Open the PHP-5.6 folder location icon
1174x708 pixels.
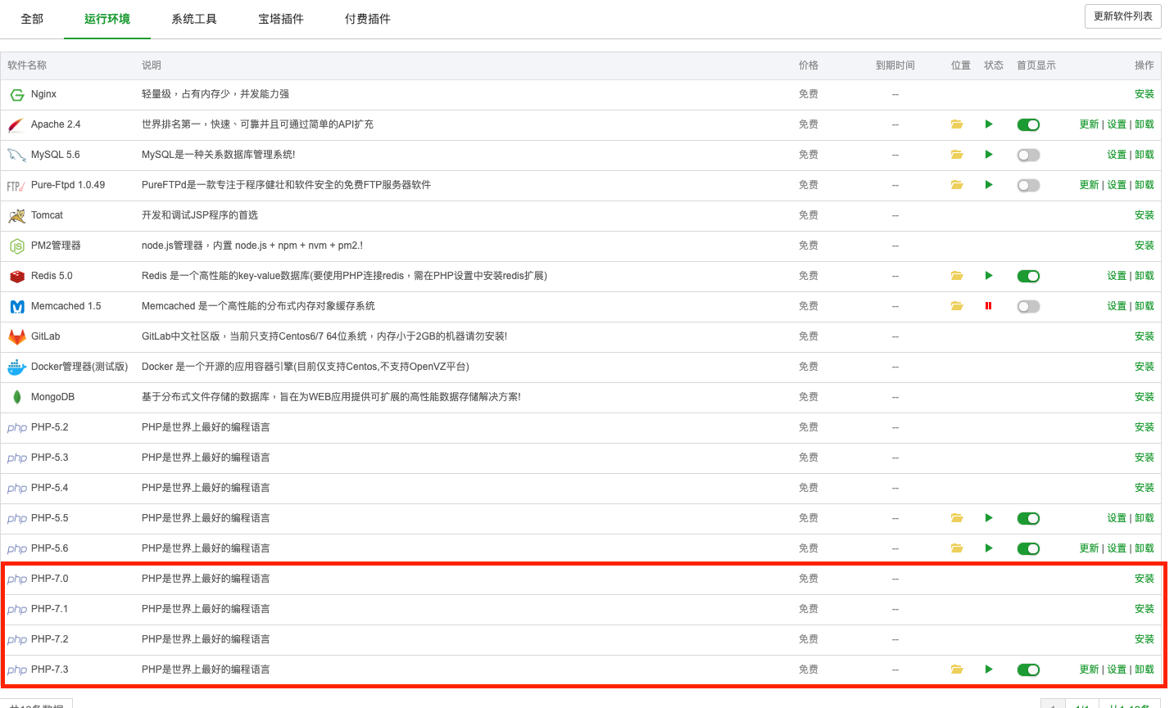tap(956, 548)
